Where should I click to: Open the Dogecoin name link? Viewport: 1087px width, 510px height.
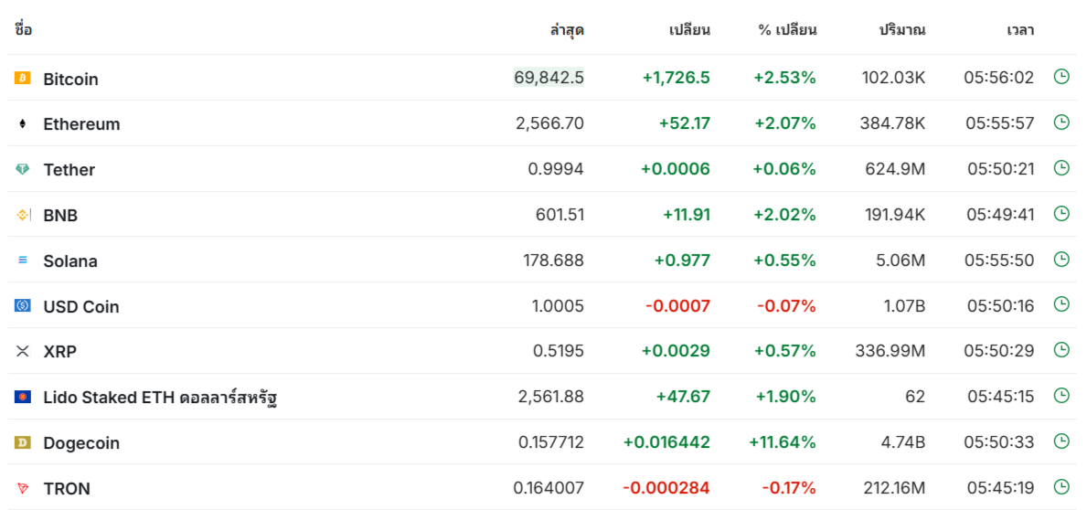(x=81, y=442)
